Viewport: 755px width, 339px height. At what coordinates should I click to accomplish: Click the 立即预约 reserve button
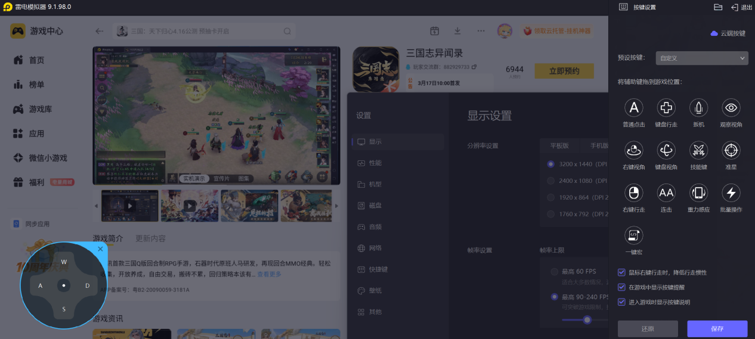[x=564, y=71]
